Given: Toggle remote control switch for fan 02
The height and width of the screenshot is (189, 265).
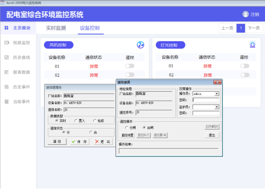Looking at the screenshot, I should [x=130, y=75].
